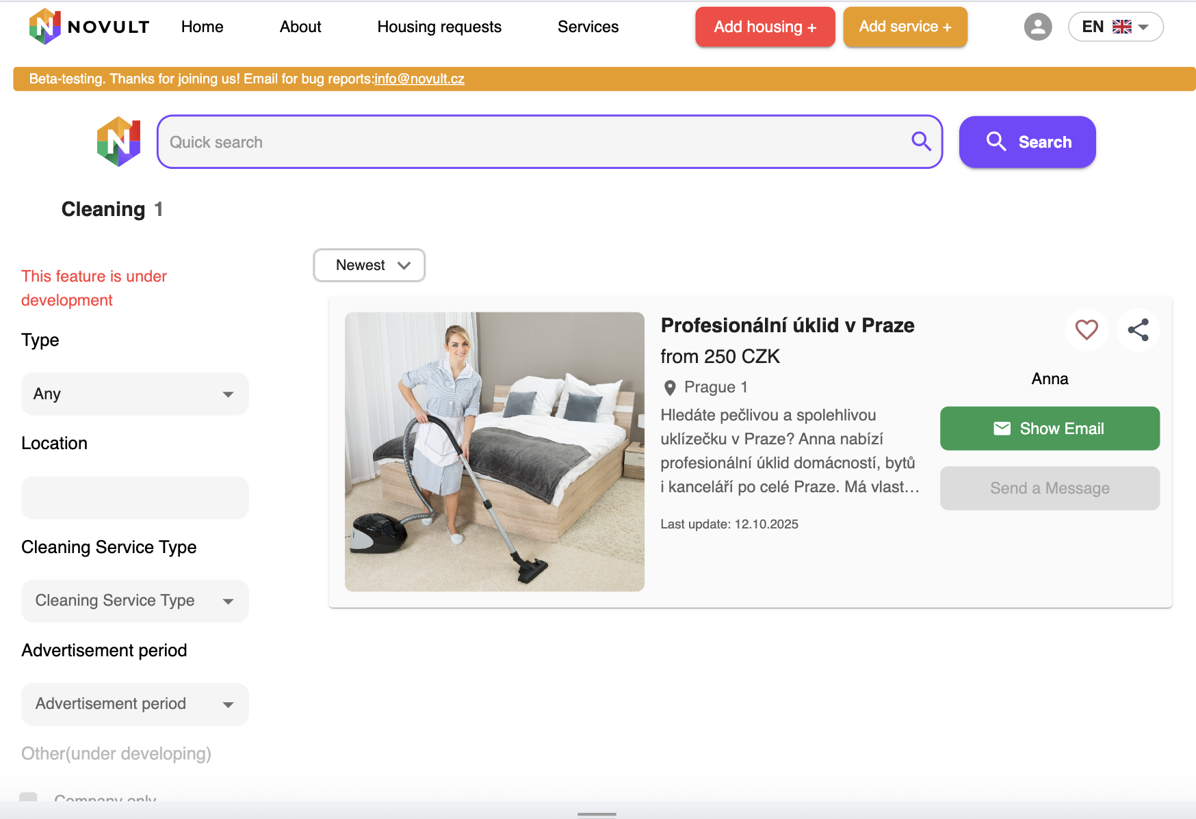The image size is (1196, 819).
Task: Click the magnifier icon inside the quick search field
Action: (921, 142)
